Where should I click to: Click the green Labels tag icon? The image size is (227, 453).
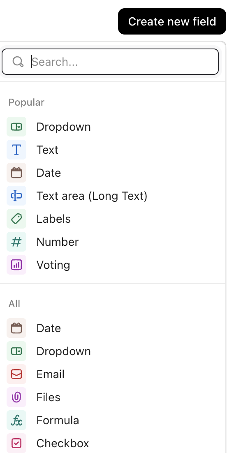click(x=16, y=219)
